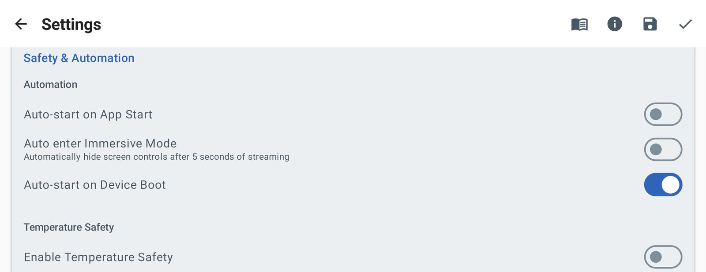
Task: Save settings with the floppy disk icon
Action: pyautogui.click(x=650, y=24)
